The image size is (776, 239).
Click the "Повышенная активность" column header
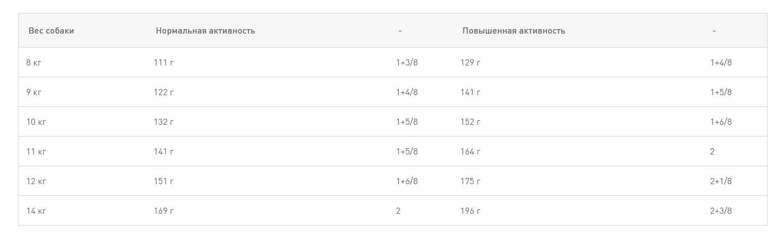(513, 31)
